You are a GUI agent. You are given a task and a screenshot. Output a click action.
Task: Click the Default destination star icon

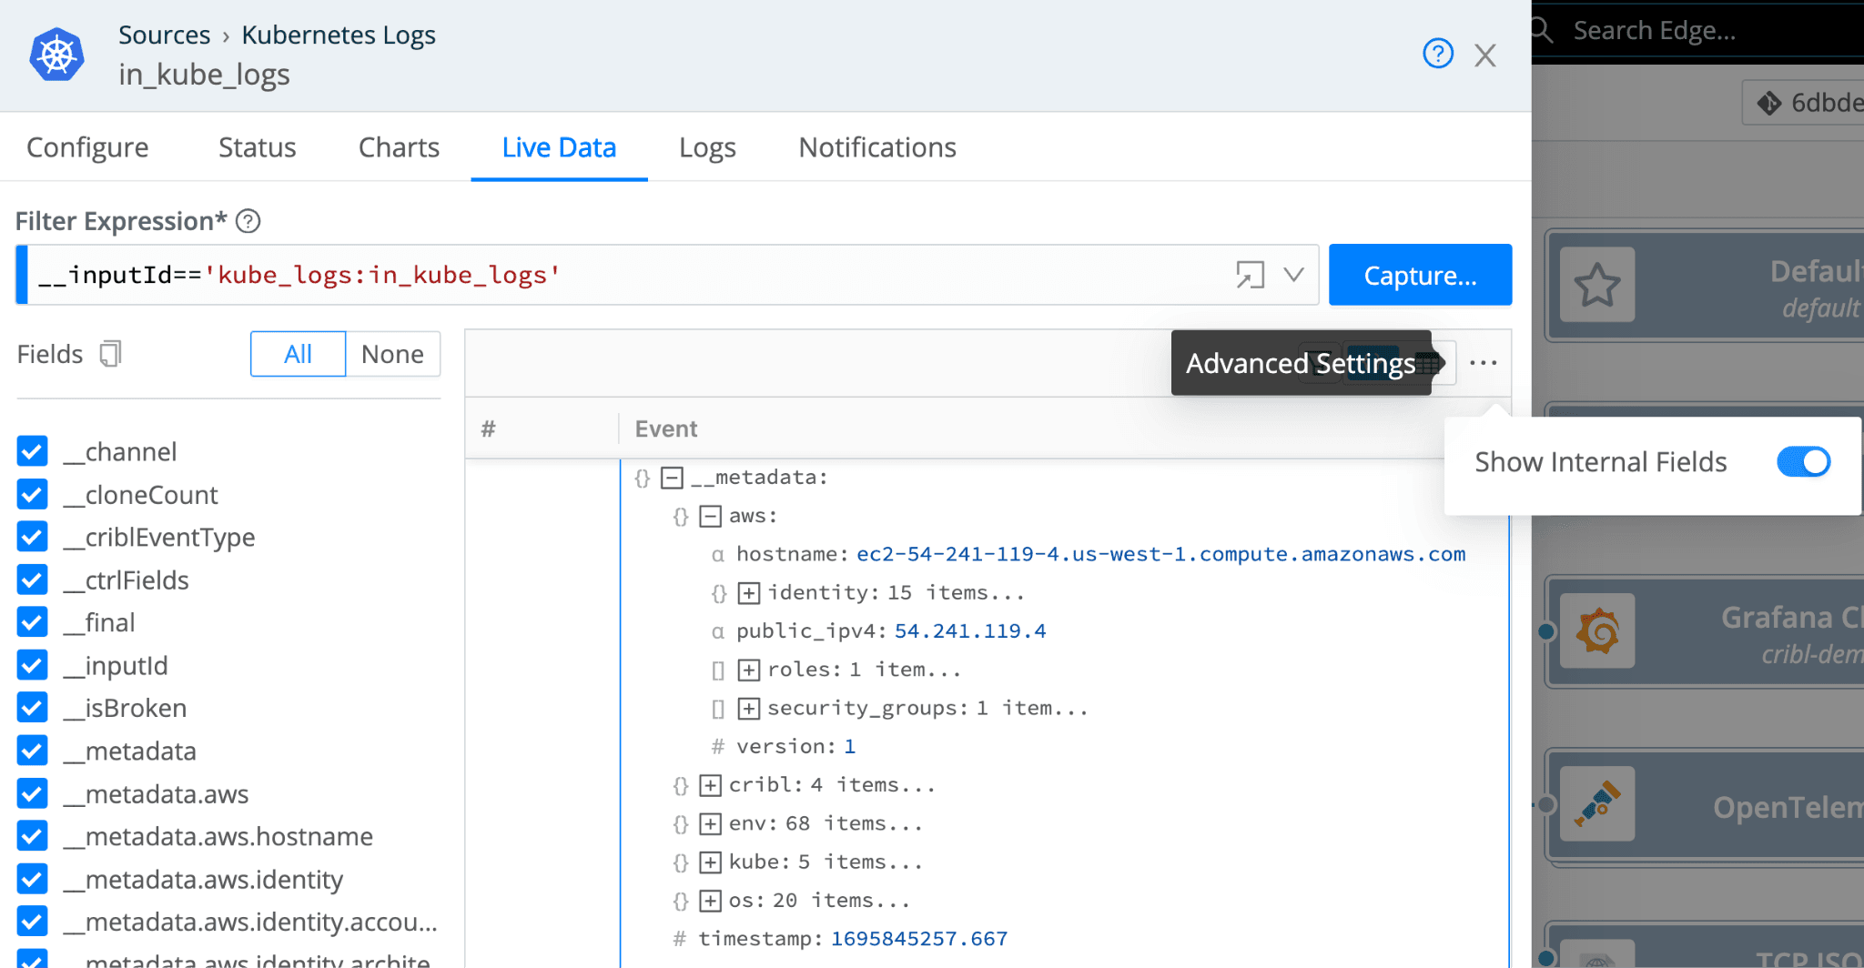(1597, 286)
